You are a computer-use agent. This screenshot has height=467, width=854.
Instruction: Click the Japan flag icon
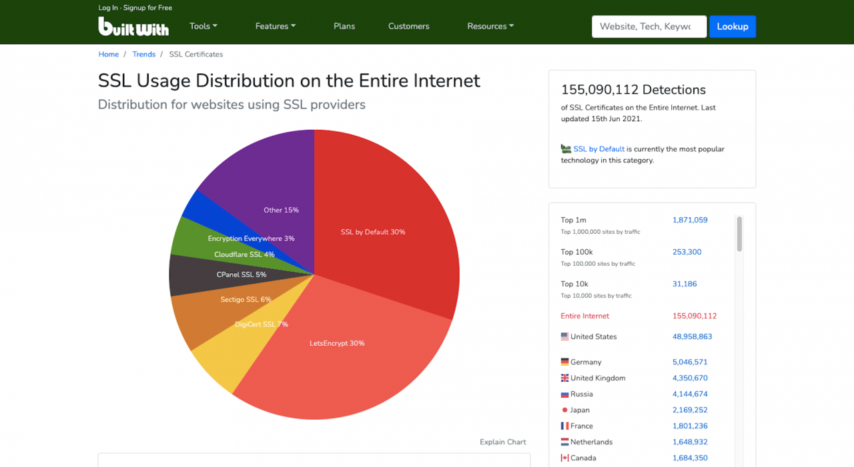[564, 410]
